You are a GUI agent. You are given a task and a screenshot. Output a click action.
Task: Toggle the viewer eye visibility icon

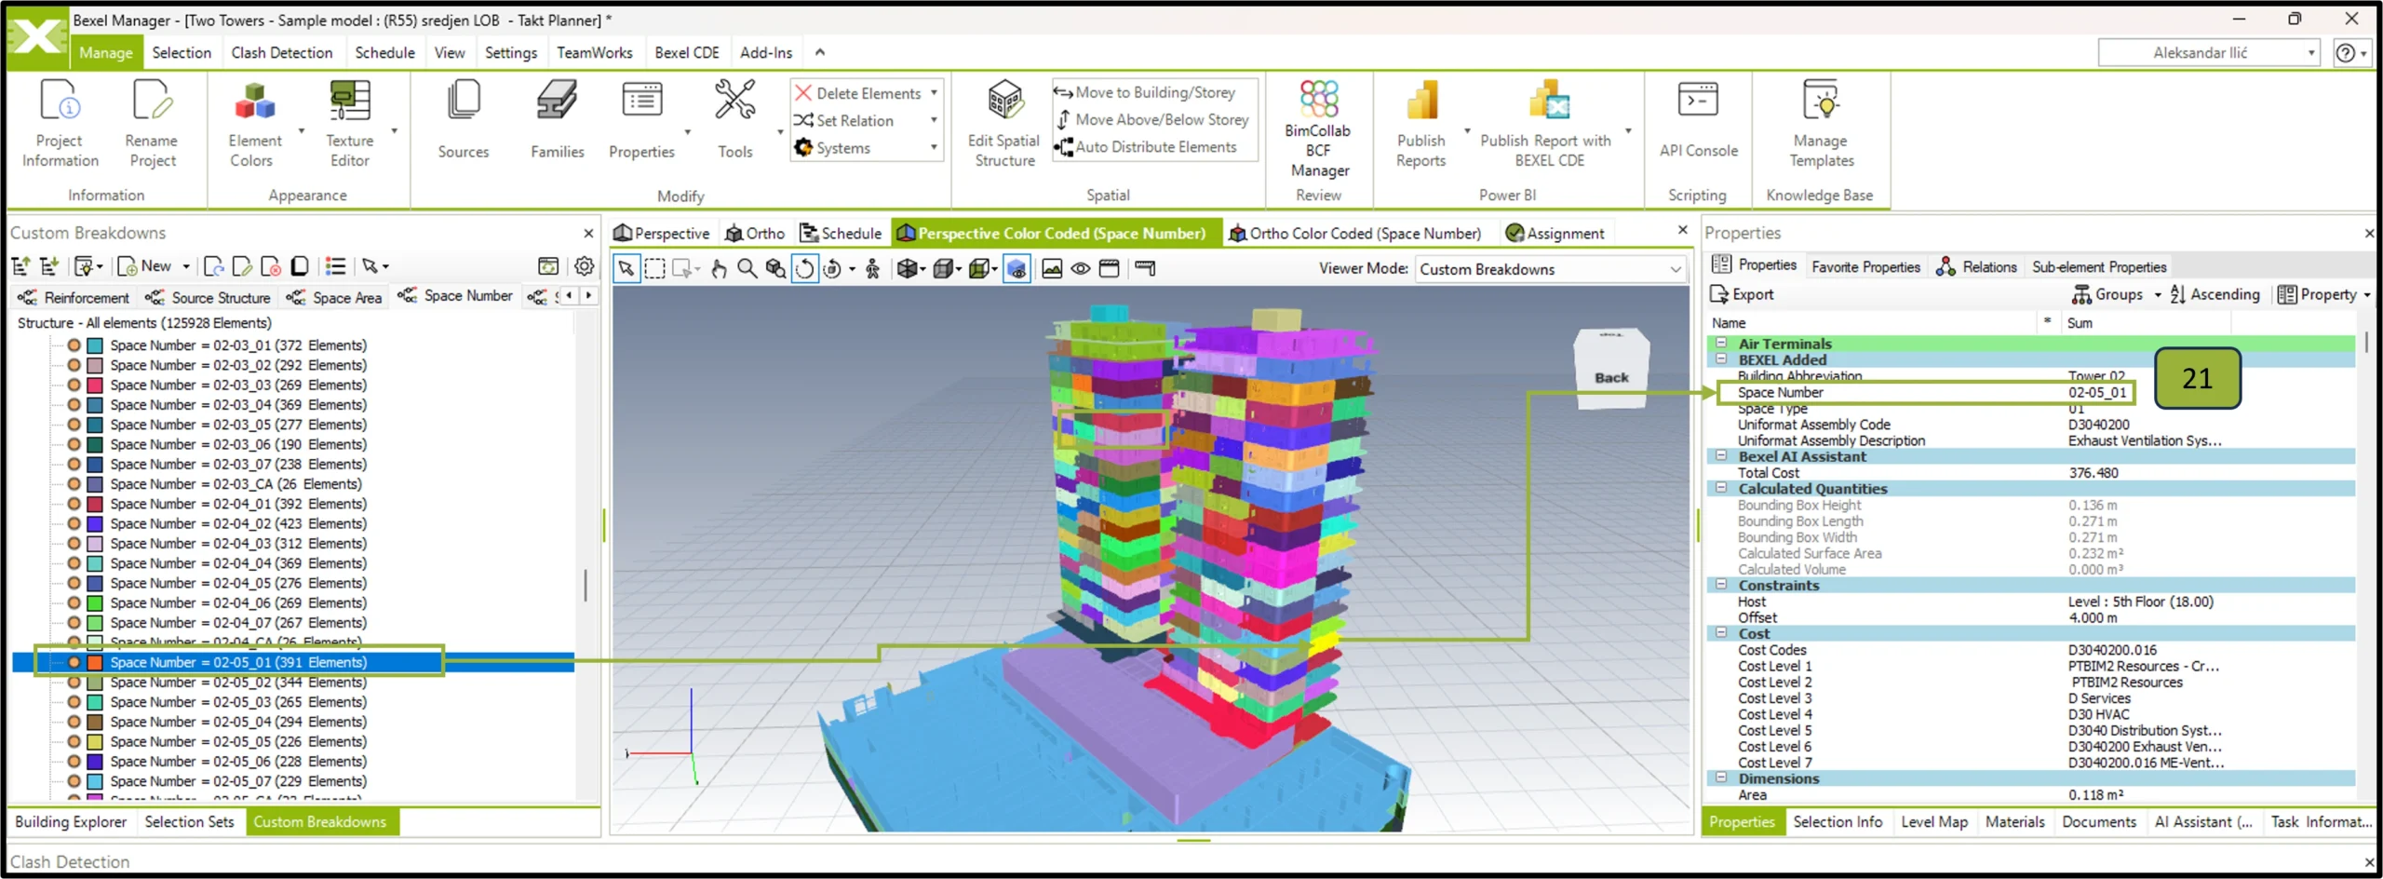click(x=1080, y=269)
